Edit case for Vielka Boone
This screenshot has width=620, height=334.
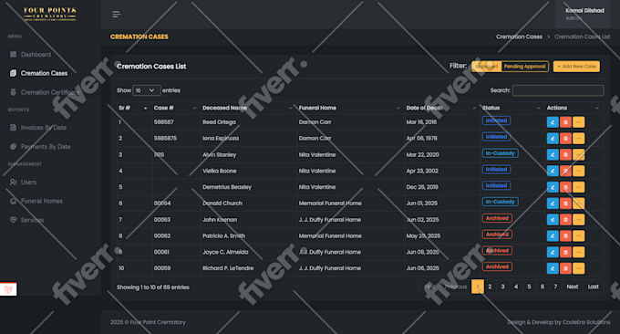coord(553,171)
